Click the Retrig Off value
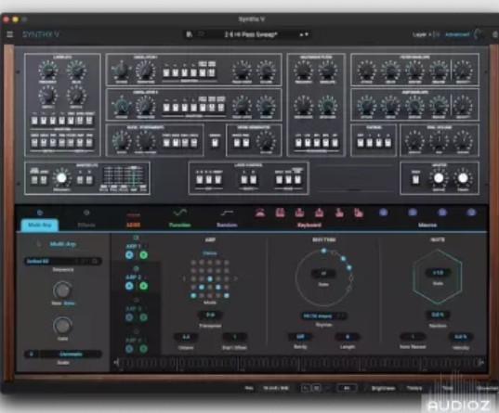This screenshot has width=499, height=413. tap(300, 337)
